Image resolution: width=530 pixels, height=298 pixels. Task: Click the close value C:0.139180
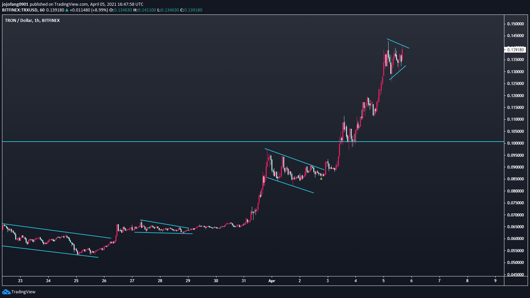pyautogui.click(x=191, y=10)
